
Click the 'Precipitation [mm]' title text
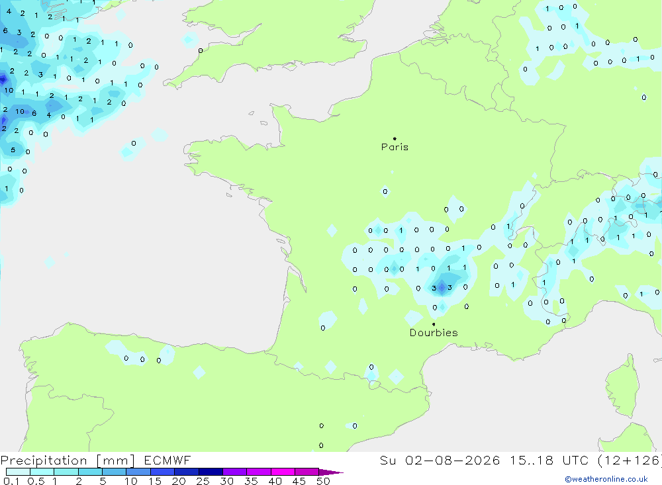pyautogui.click(x=68, y=461)
